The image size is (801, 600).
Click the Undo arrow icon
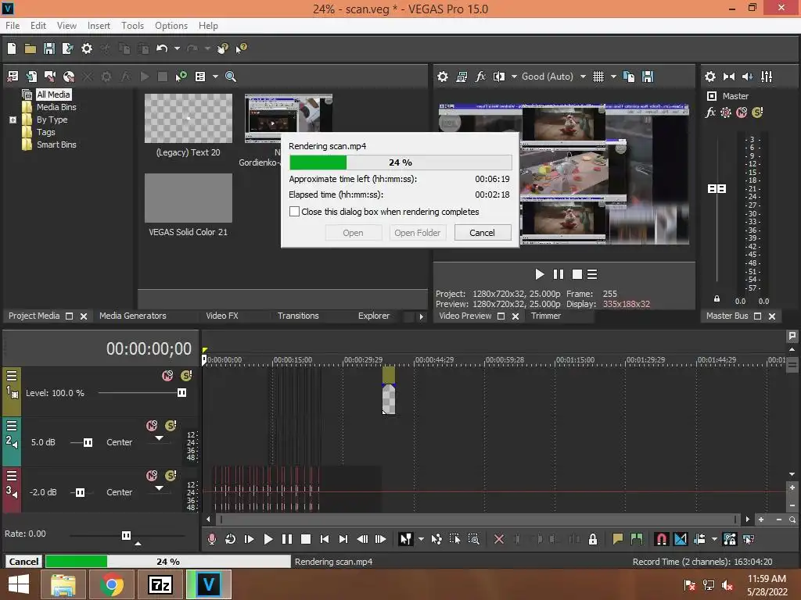pyautogui.click(x=162, y=48)
